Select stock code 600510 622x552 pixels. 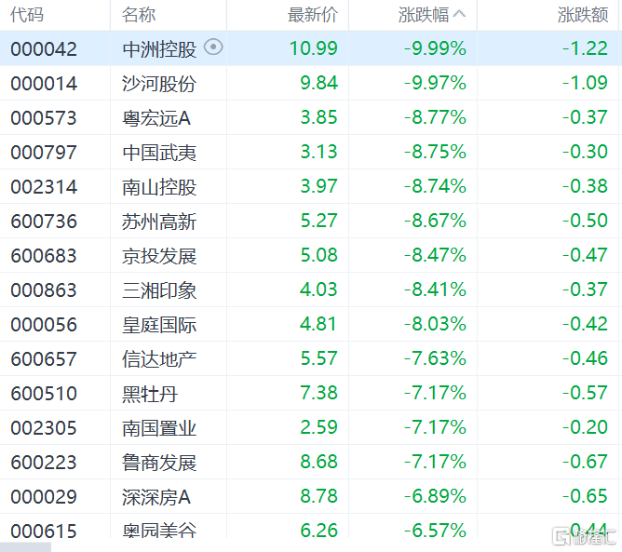coord(44,394)
